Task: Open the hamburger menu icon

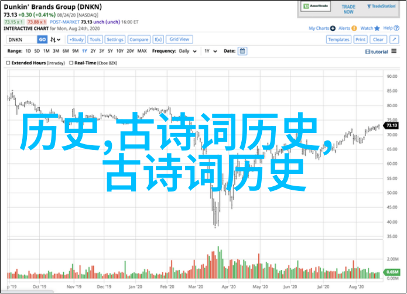Action: point(394,51)
